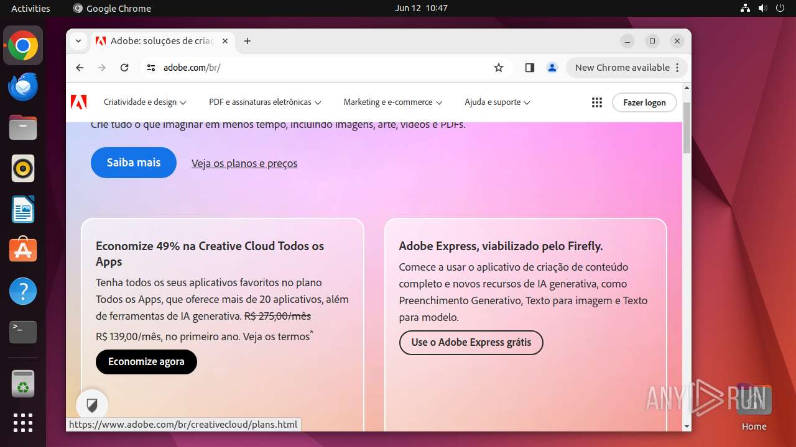Click the forward navigation arrow
The width and height of the screenshot is (796, 447).
coord(102,68)
